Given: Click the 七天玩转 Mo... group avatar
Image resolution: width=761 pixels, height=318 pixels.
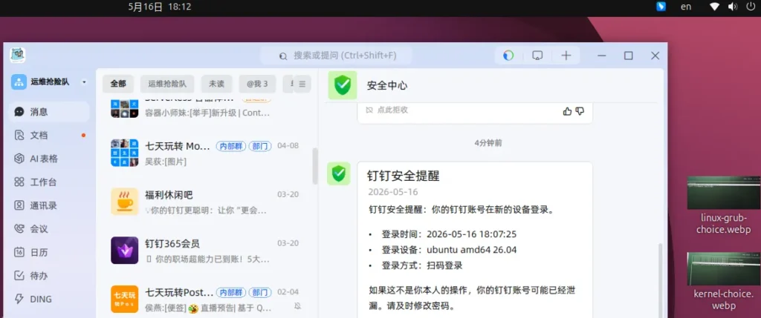Looking at the screenshot, I should coord(124,153).
